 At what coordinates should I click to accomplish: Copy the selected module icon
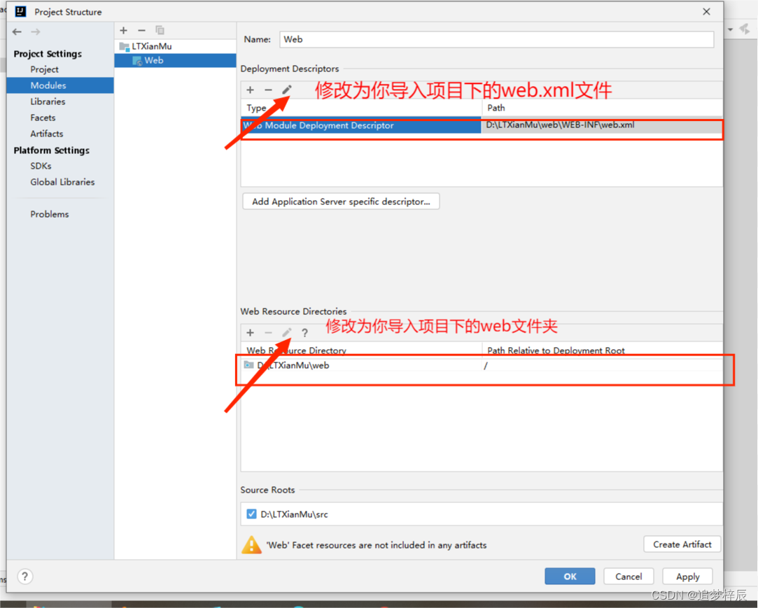(x=160, y=31)
